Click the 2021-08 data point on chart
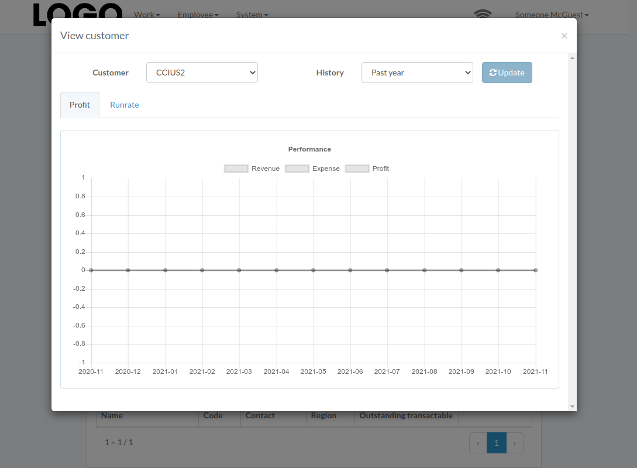This screenshot has height=468, width=637. 424,270
